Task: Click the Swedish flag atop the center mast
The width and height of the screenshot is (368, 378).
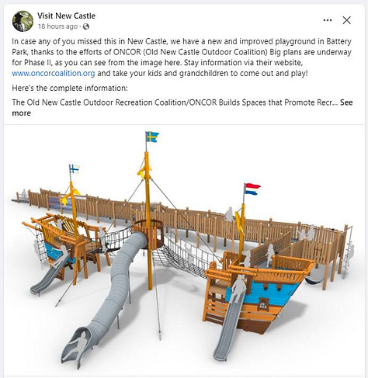Action: click(x=152, y=137)
